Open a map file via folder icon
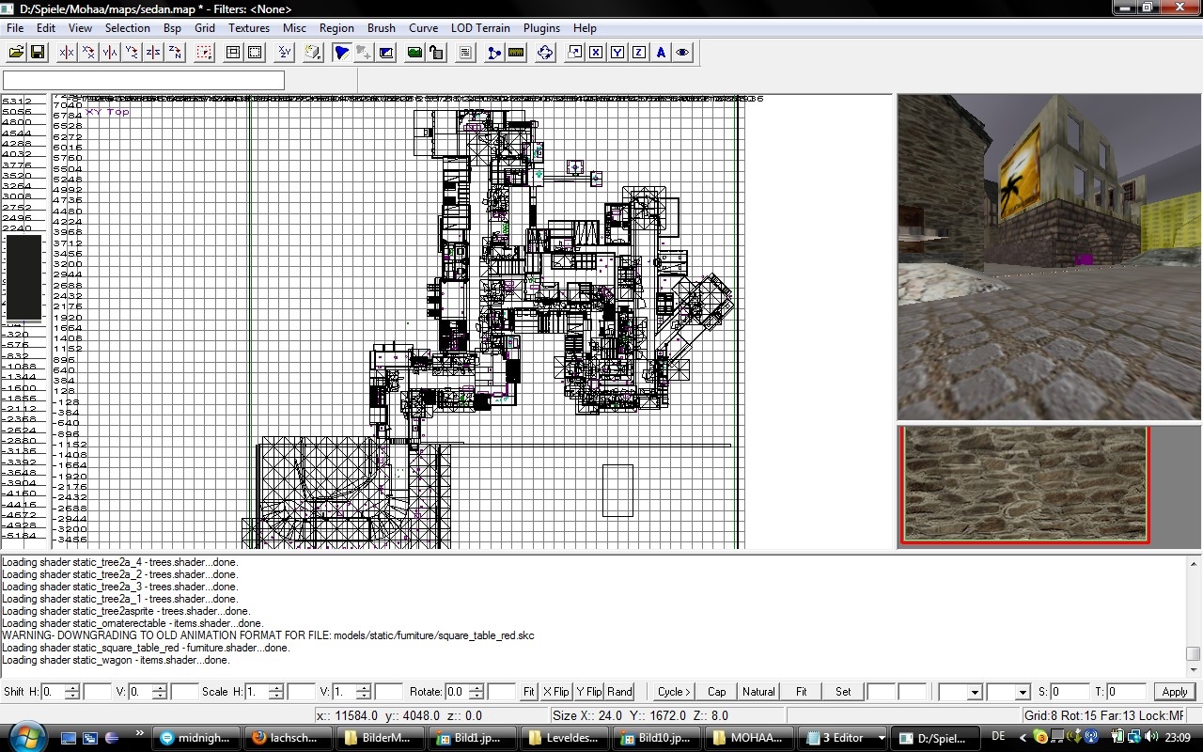The image size is (1203, 752). pos(17,53)
